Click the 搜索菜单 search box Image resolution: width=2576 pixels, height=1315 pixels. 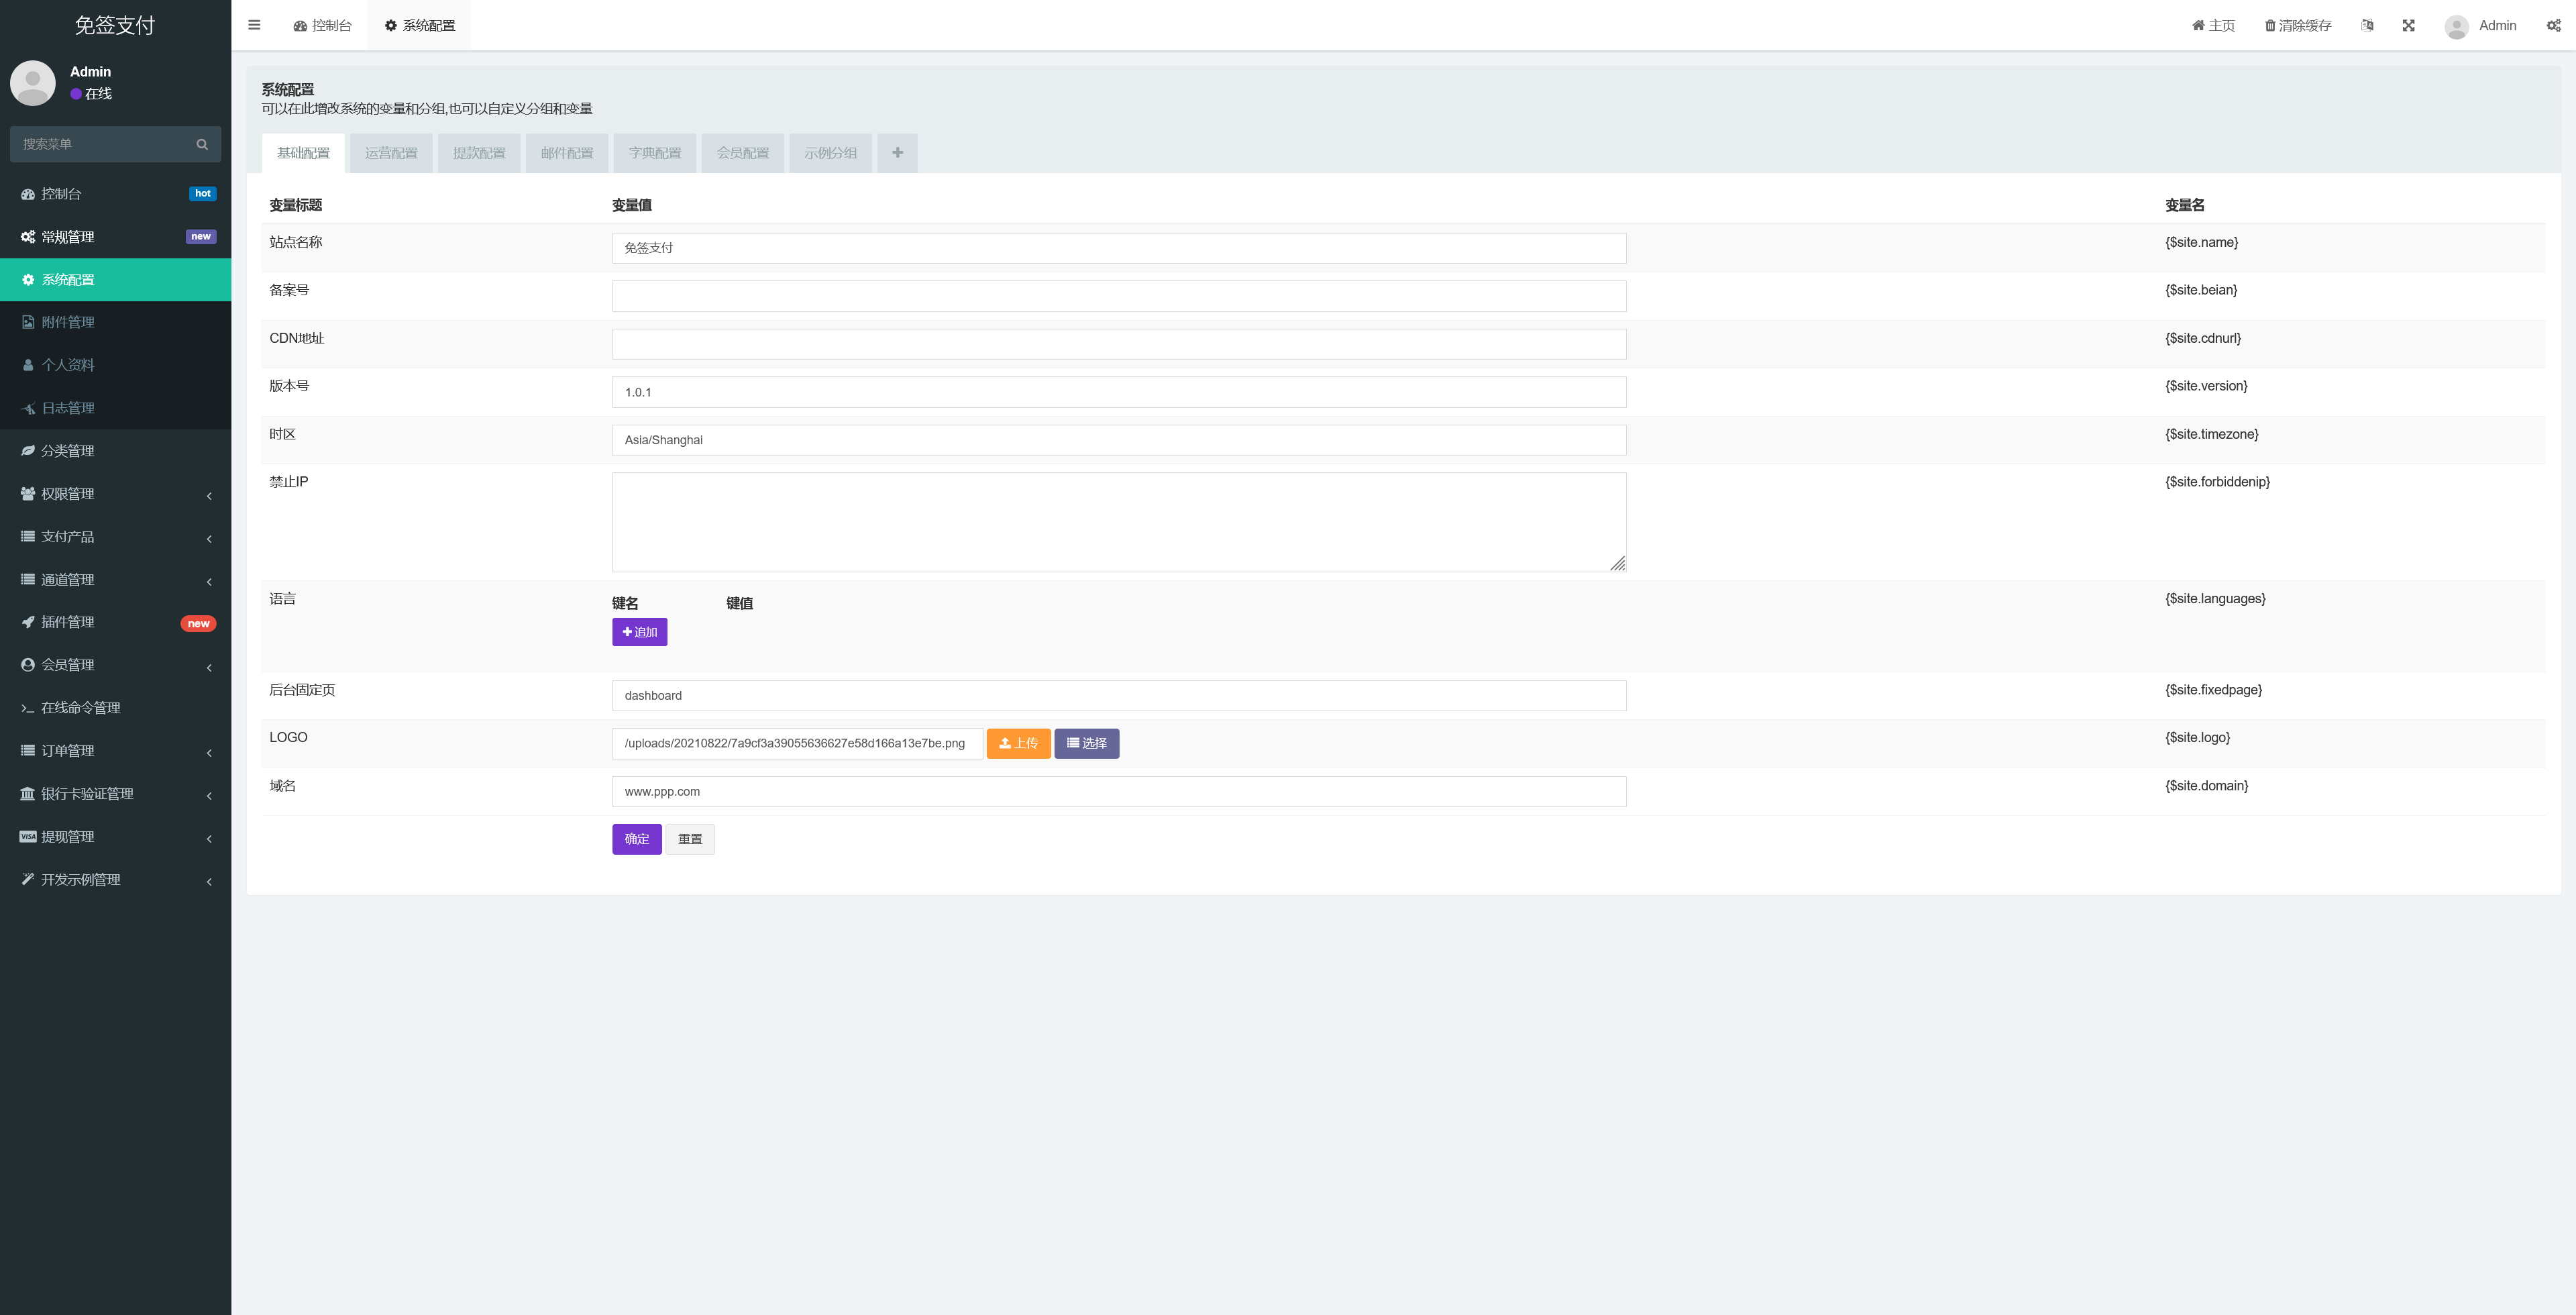115,144
